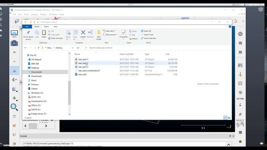Image resolution: width=267 pixels, height=150 pixels.
Task: Open recent locations dropdown arrow
Action: click(x=35, y=48)
